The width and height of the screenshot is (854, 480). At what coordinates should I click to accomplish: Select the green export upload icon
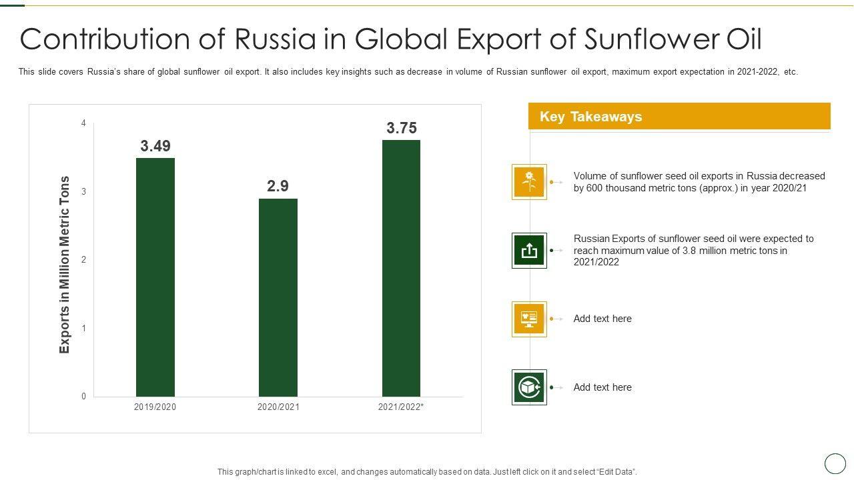(529, 251)
